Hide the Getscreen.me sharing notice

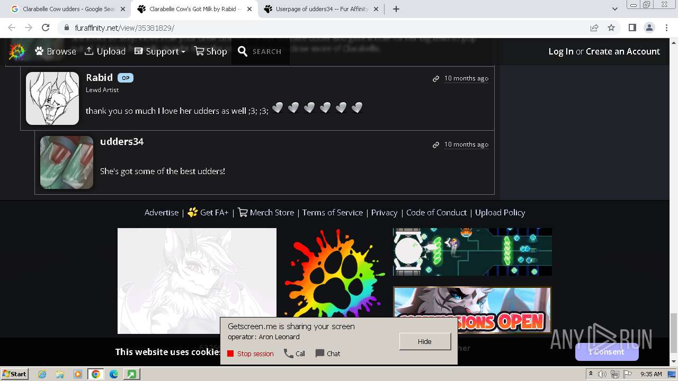(x=425, y=341)
